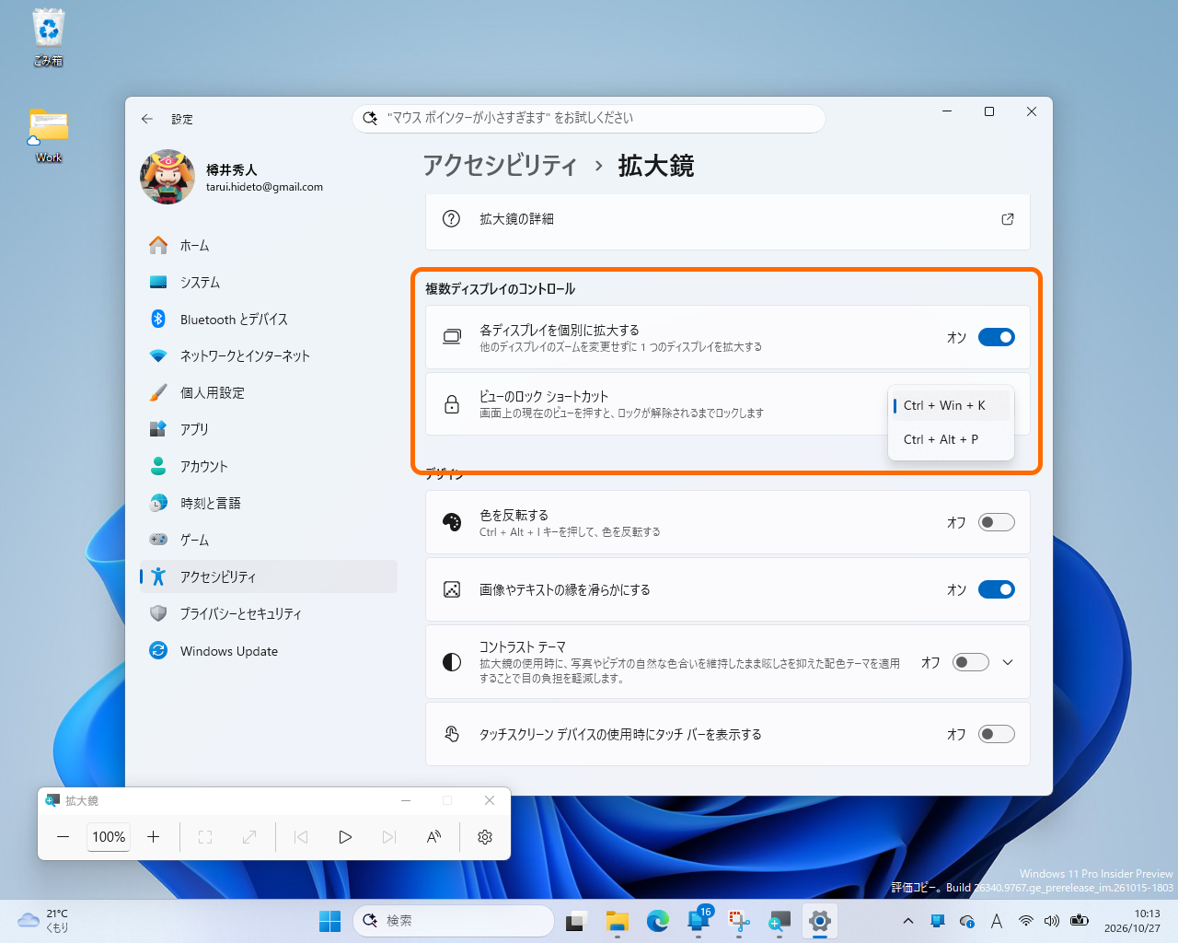Enable タッチ バーを表示する toggle

pos(997,734)
